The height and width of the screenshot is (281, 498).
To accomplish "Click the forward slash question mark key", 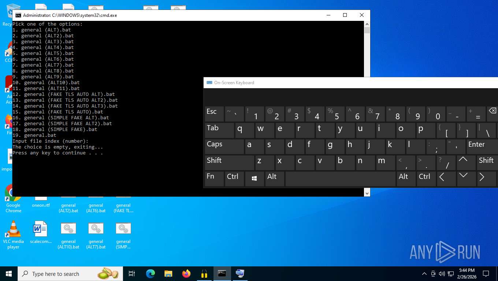I will tap(446, 163).
